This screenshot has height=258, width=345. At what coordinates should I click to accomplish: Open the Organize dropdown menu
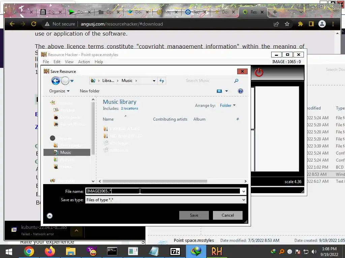pos(59,91)
